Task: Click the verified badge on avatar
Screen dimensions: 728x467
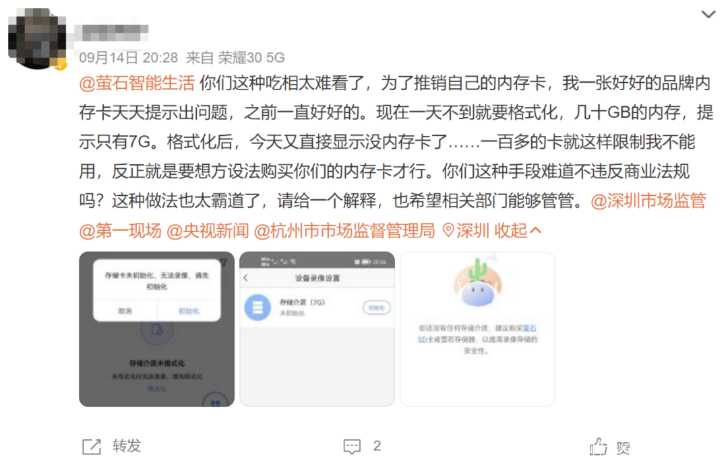Action: tap(61, 64)
